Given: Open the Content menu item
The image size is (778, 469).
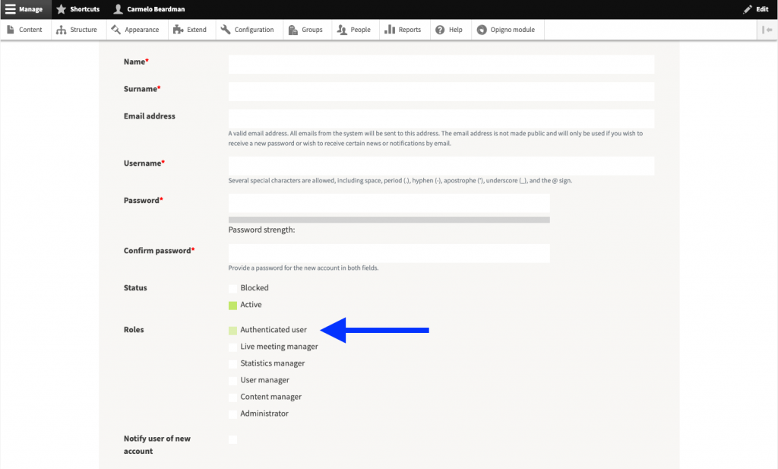Looking at the screenshot, I should click(x=30, y=30).
